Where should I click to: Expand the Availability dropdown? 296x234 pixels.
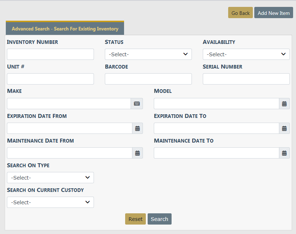(246, 54)
